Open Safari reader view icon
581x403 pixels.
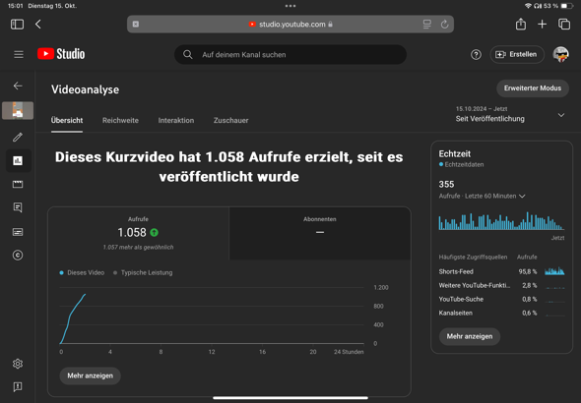click(426, 25)
